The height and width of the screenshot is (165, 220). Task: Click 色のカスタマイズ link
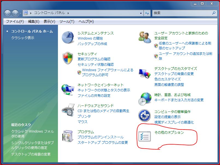pyautogui.click(x=167, y=79)
